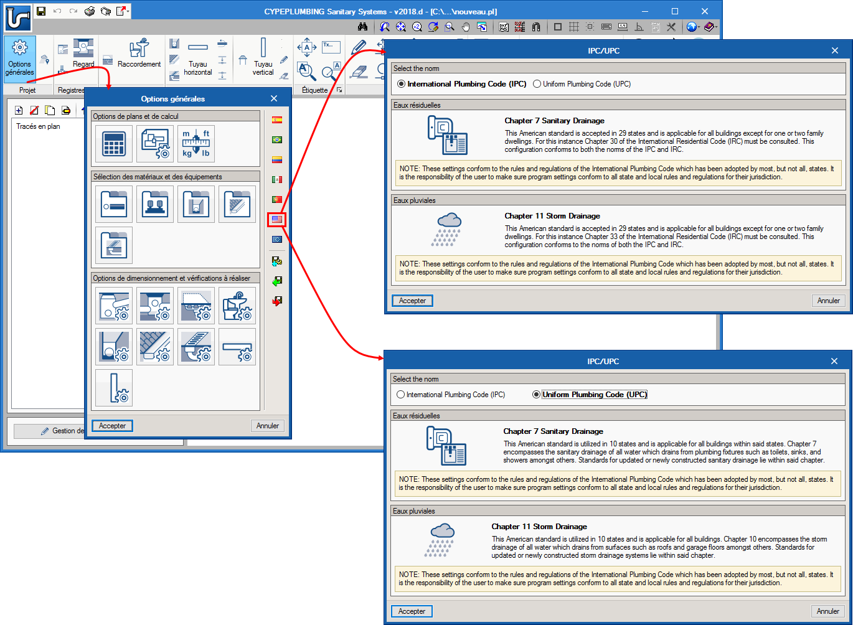The height and width of the screenshot is (625, 853).
Task: Click the binoculars search icon
Action: 364,27
